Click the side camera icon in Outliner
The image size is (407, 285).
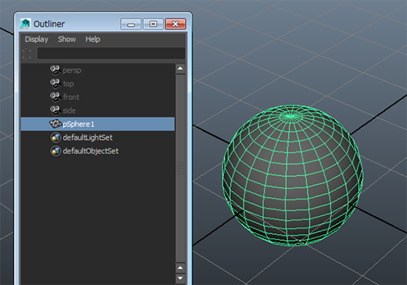click(x=55, y=110)
